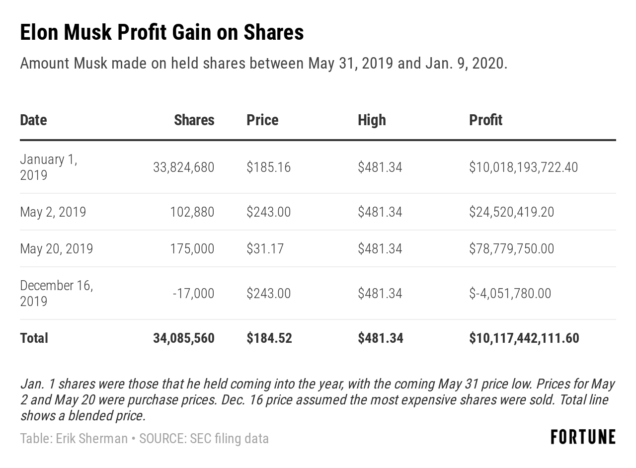
Task: Click the -17,000 shares value
Action: pyautogui.click(x=193, y=293)
